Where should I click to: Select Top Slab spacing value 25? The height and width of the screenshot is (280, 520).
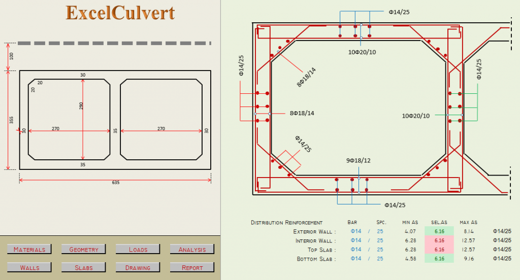click(x=380, y=249)
